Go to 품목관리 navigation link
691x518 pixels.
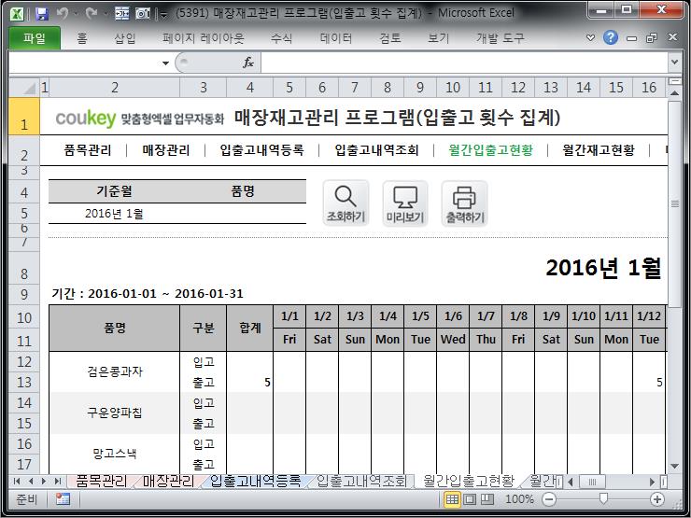click(88, 150)
